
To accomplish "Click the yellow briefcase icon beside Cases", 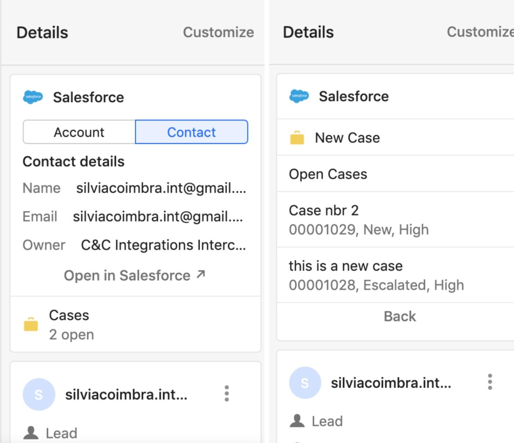I will tap(31, 324).
